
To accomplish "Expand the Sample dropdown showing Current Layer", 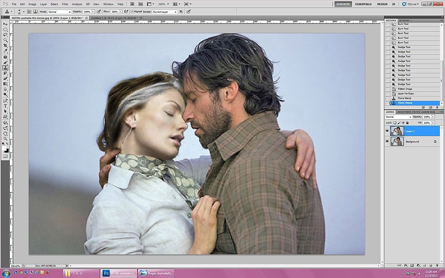I will 164,12.
